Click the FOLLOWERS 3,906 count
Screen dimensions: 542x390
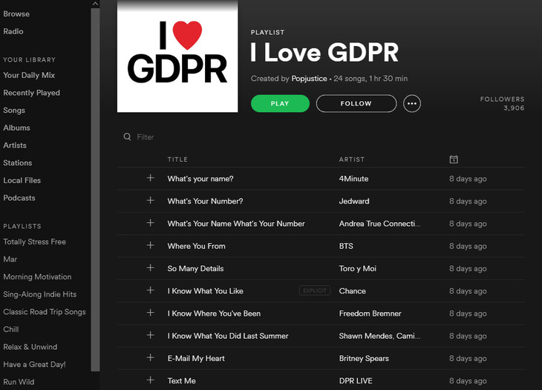click(x=502, y=103)
